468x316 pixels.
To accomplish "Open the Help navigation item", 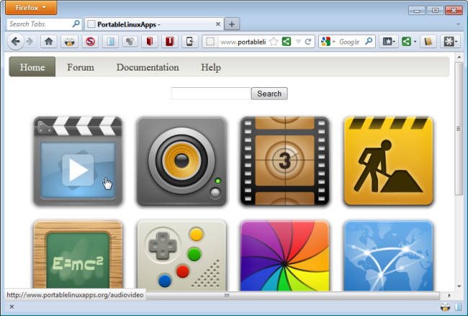I will pyautogui.click(x=211, y=67).
